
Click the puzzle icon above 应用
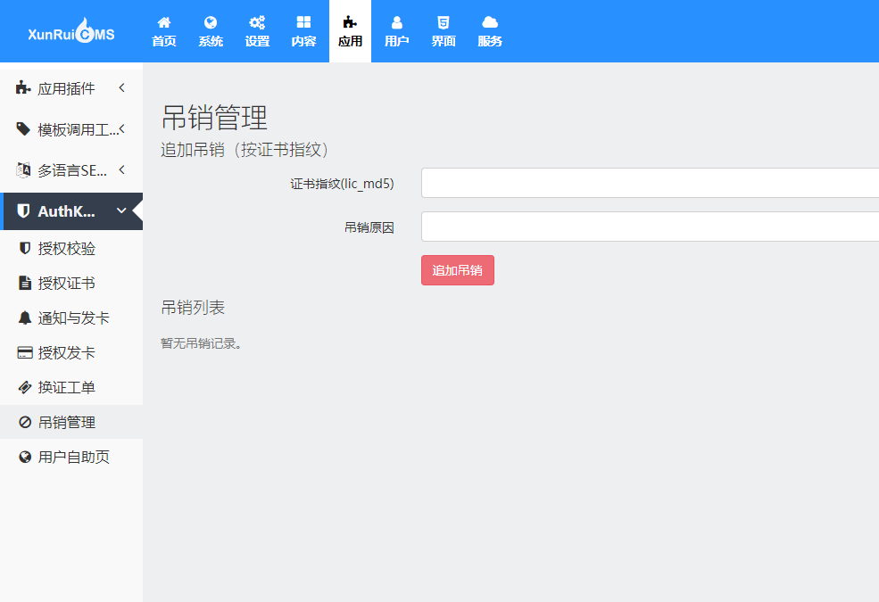(x=350, y=22)
